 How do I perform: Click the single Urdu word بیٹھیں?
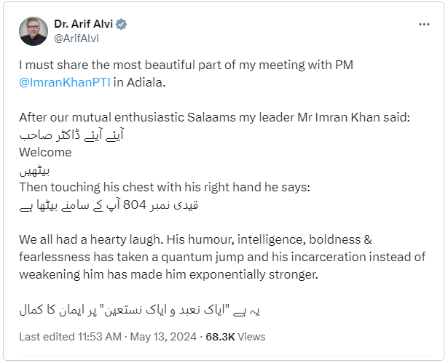(x=34, y=170)
